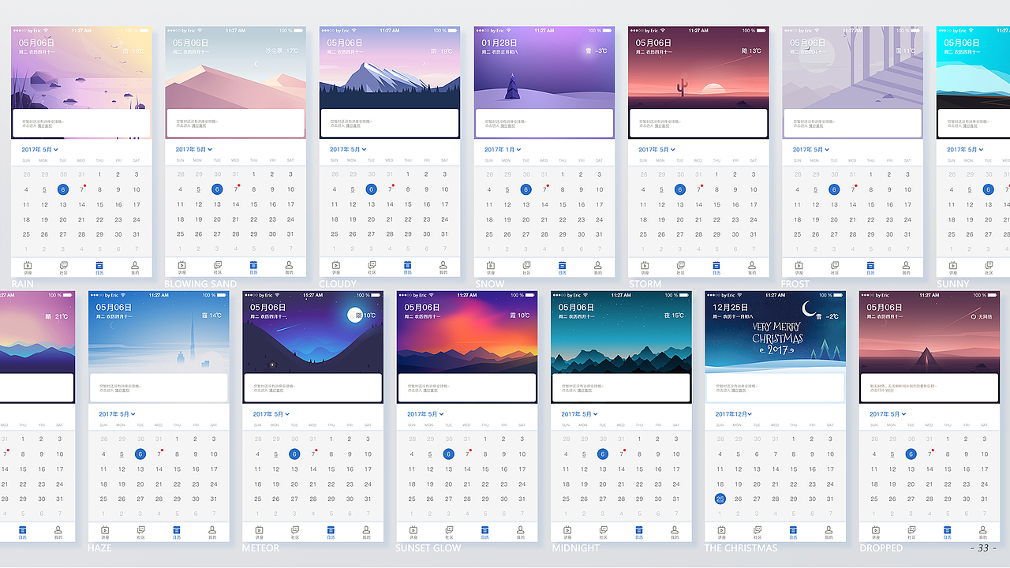Select date 7 with red dot in CLOUDY calendar
1010x568 pixels.
(390, 189)
